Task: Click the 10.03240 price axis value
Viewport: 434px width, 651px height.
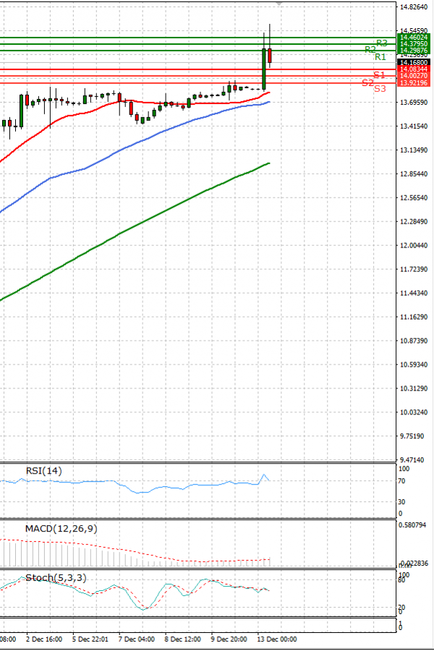Action: [x=414, y=412]
